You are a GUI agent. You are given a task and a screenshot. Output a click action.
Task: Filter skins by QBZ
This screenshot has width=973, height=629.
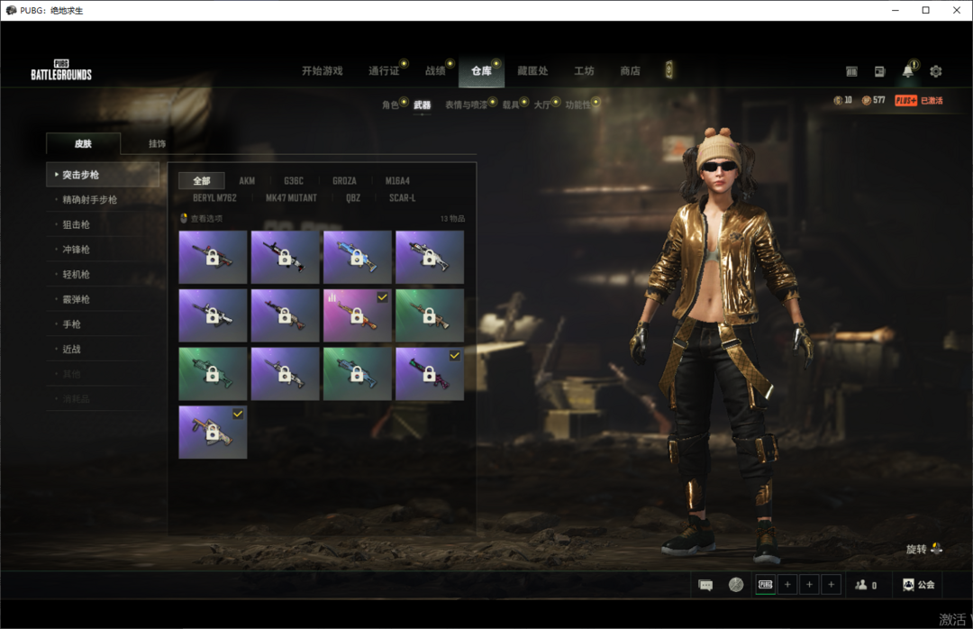[353, 198]
